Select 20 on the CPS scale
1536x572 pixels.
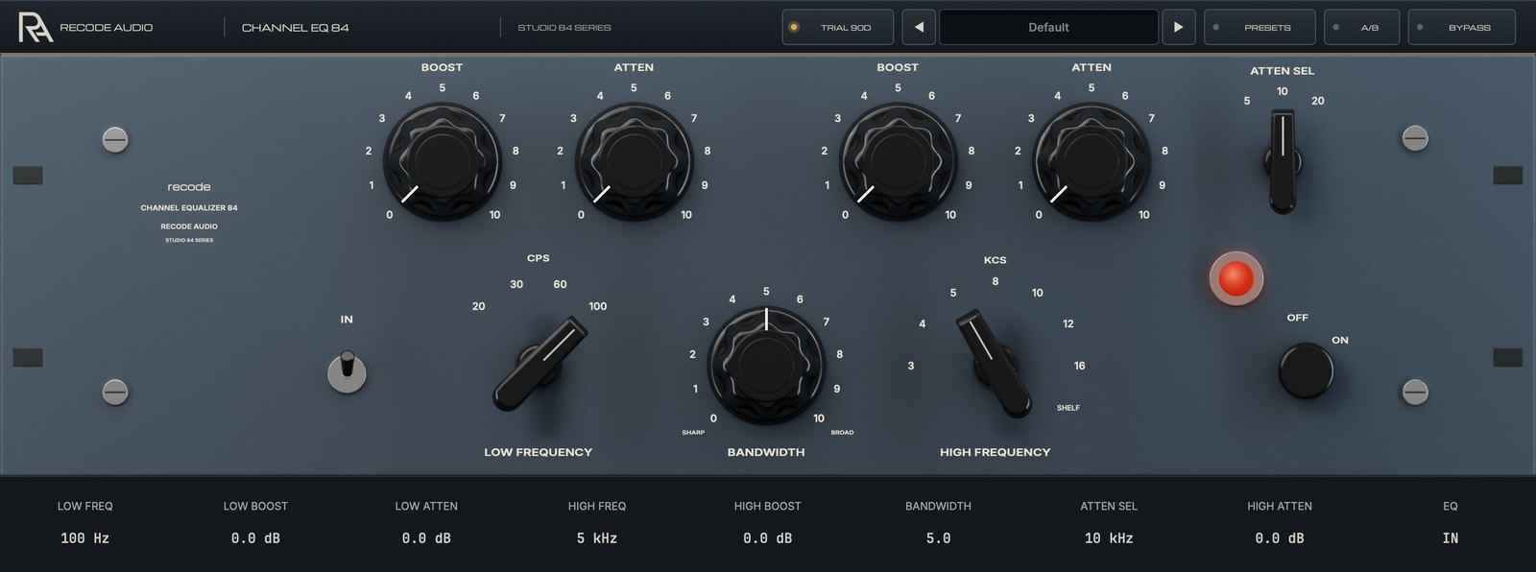478,306
